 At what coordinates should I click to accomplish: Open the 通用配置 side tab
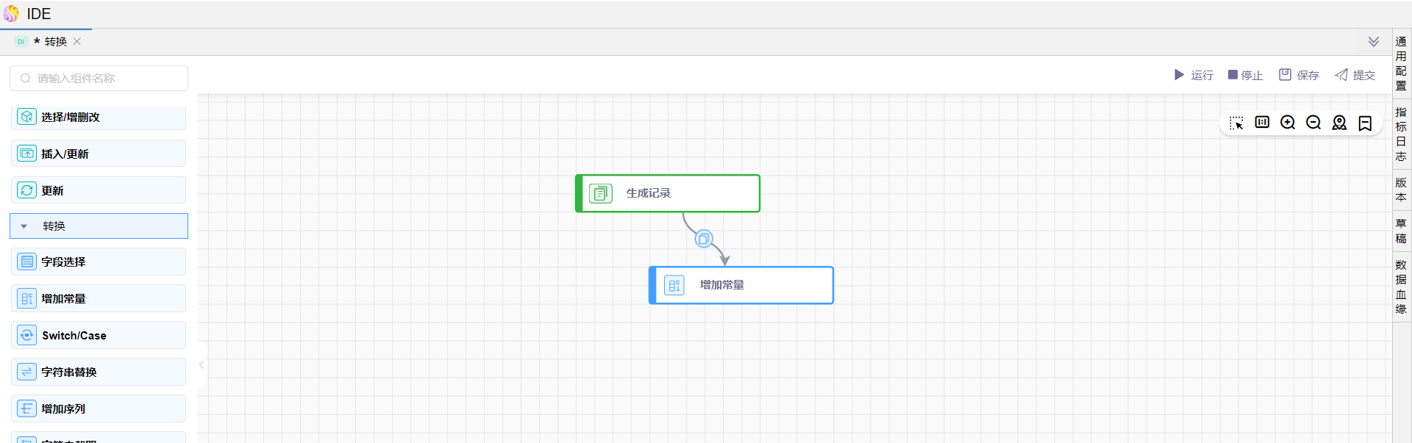(1401, 63)
